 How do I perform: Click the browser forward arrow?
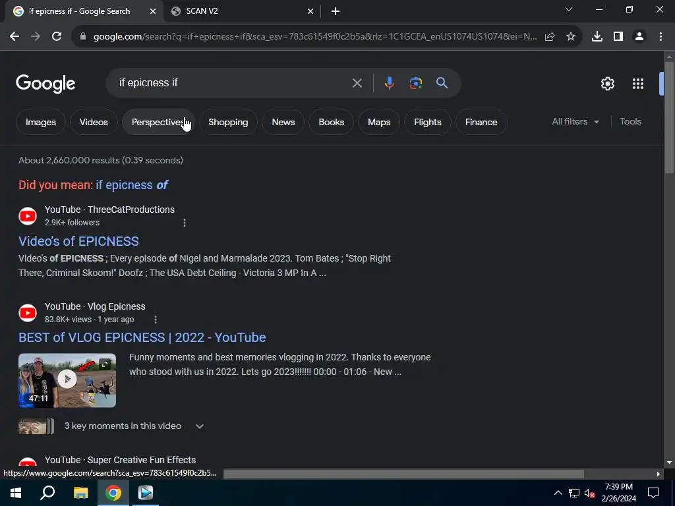click(36, 37)
